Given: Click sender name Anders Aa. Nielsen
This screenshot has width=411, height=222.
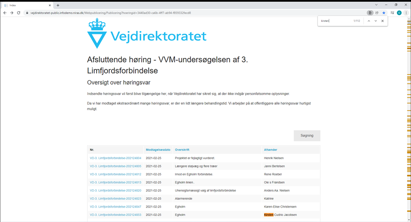Looking at the screenshot, I should pos(277,190).
